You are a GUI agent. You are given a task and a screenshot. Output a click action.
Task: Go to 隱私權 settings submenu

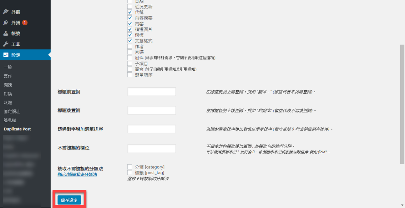click(x=10, y=120)
